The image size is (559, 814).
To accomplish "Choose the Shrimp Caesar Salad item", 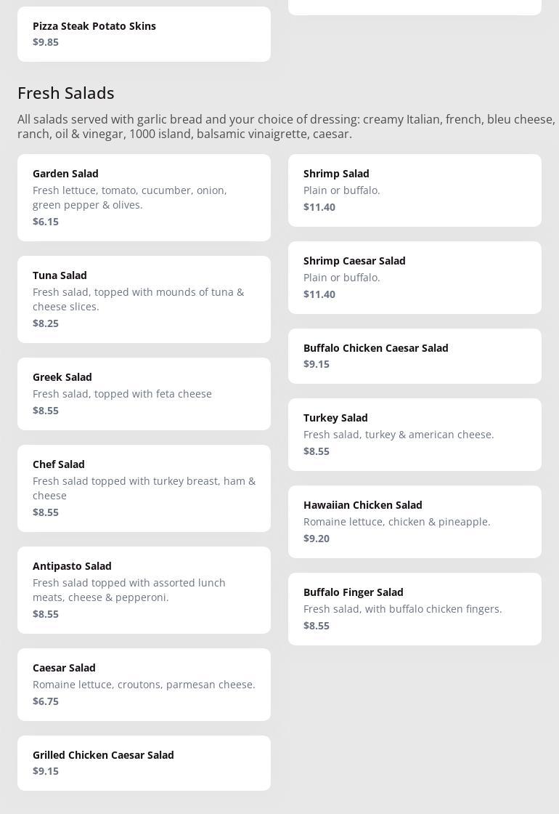I will pos(415,277).
